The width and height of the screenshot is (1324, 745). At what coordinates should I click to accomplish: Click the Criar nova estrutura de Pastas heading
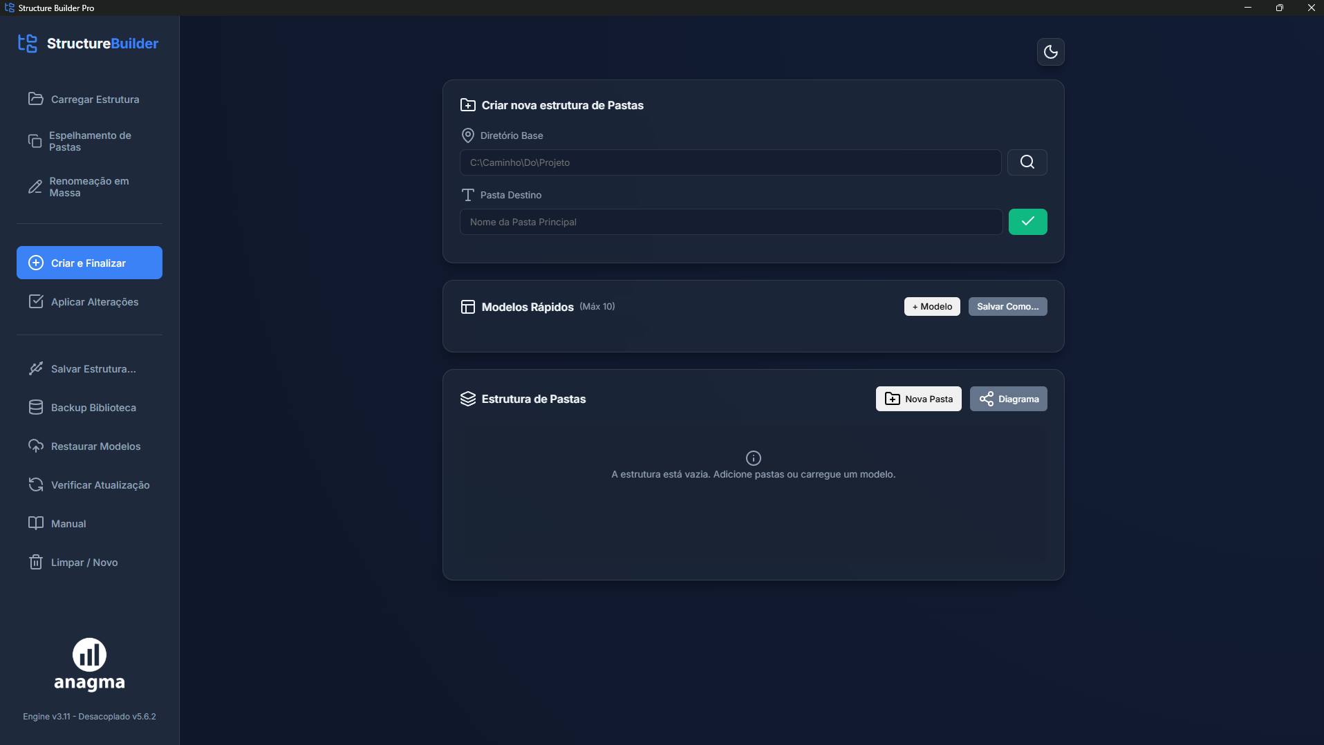tap(562, 105)
